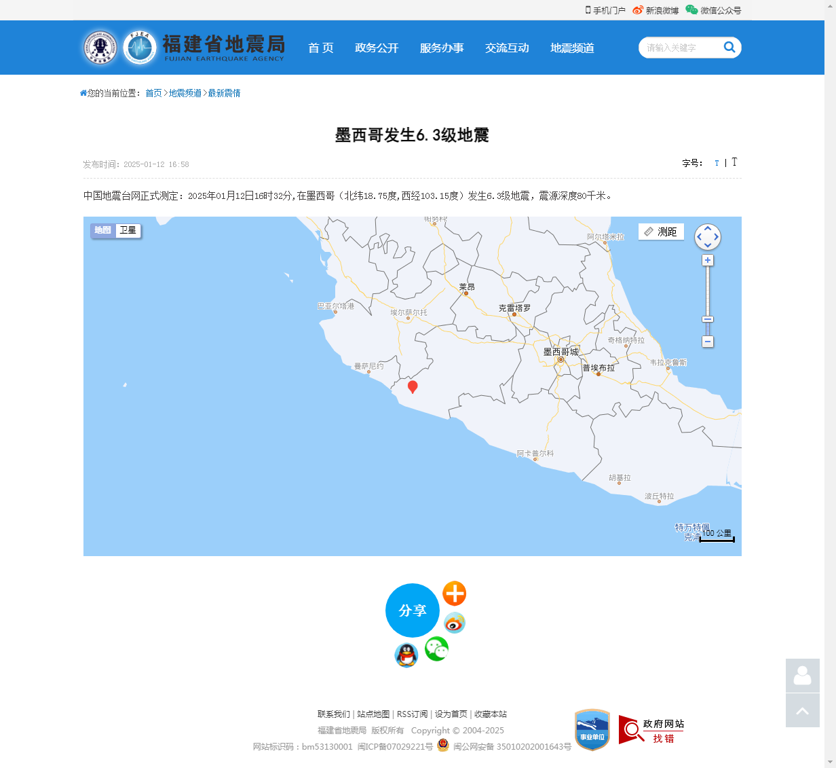The height and width of the screenshot is (768, 836).
Task: Click the orange plus share icon
Action: (x=454, y=593)
